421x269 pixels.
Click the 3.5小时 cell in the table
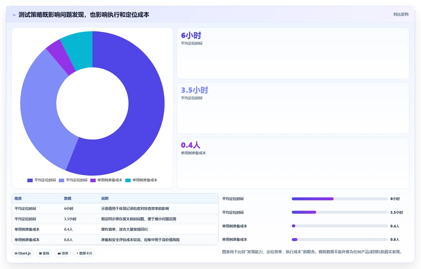[x=70, y=219]
